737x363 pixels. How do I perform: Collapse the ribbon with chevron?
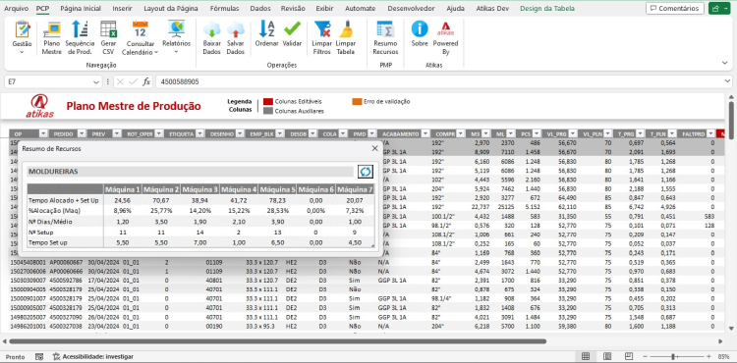(x=724, y=63)
